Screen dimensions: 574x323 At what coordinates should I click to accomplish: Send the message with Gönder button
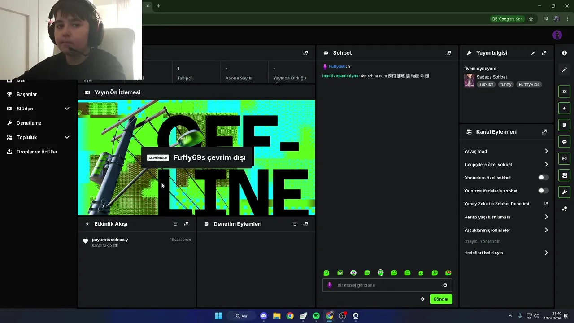click(441, 299)
